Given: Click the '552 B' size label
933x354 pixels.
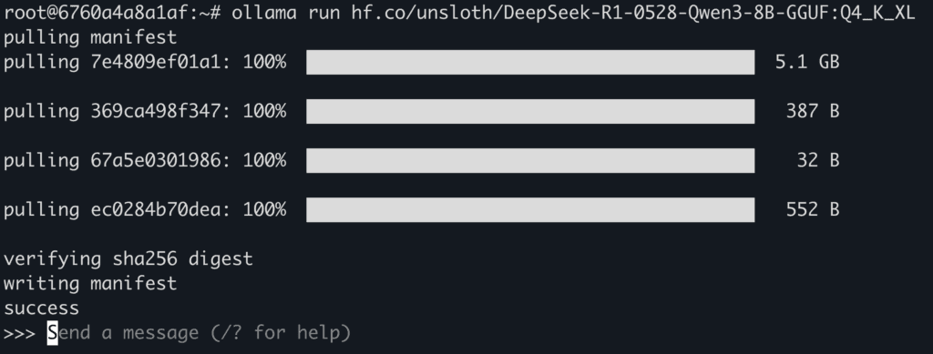Looking at the screenshot, I should click(813, 210).
